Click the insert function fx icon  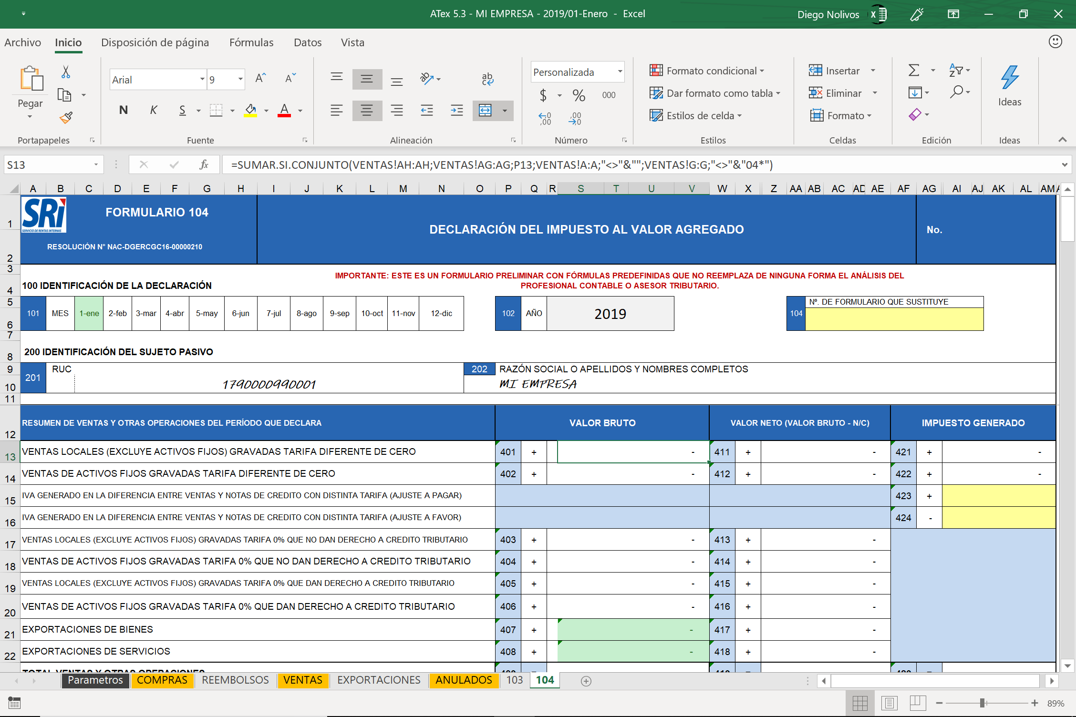[x=204, y=165]
